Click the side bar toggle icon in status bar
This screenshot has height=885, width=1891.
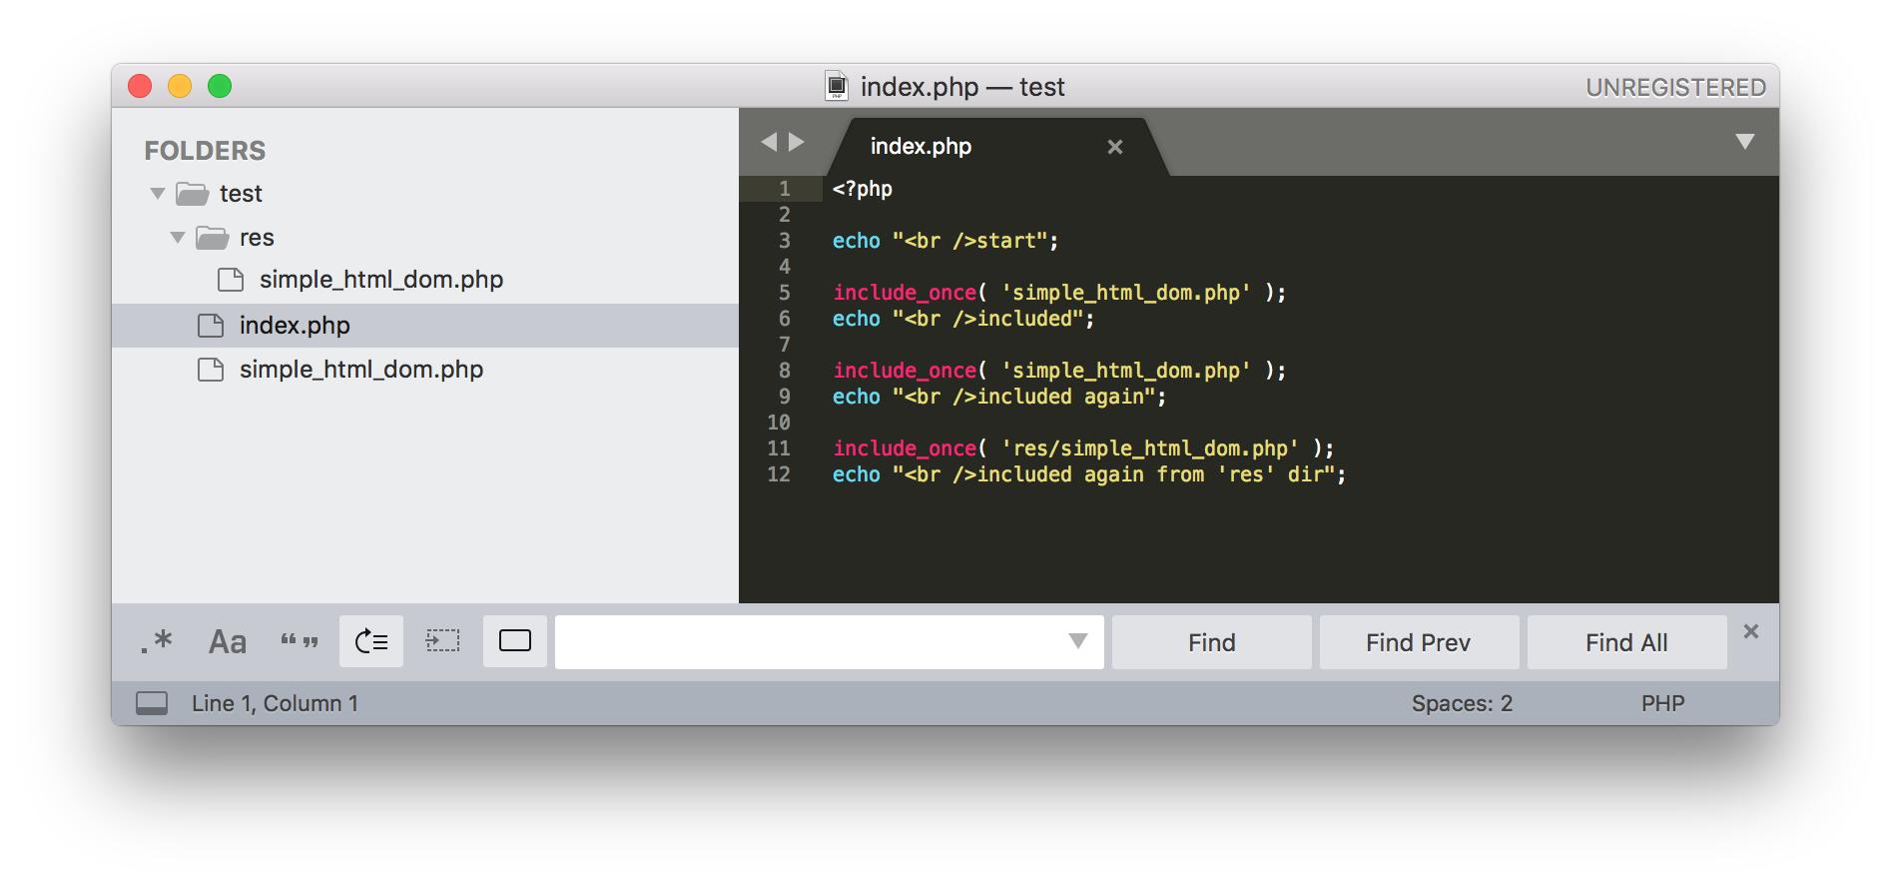(x=152, y=703)
